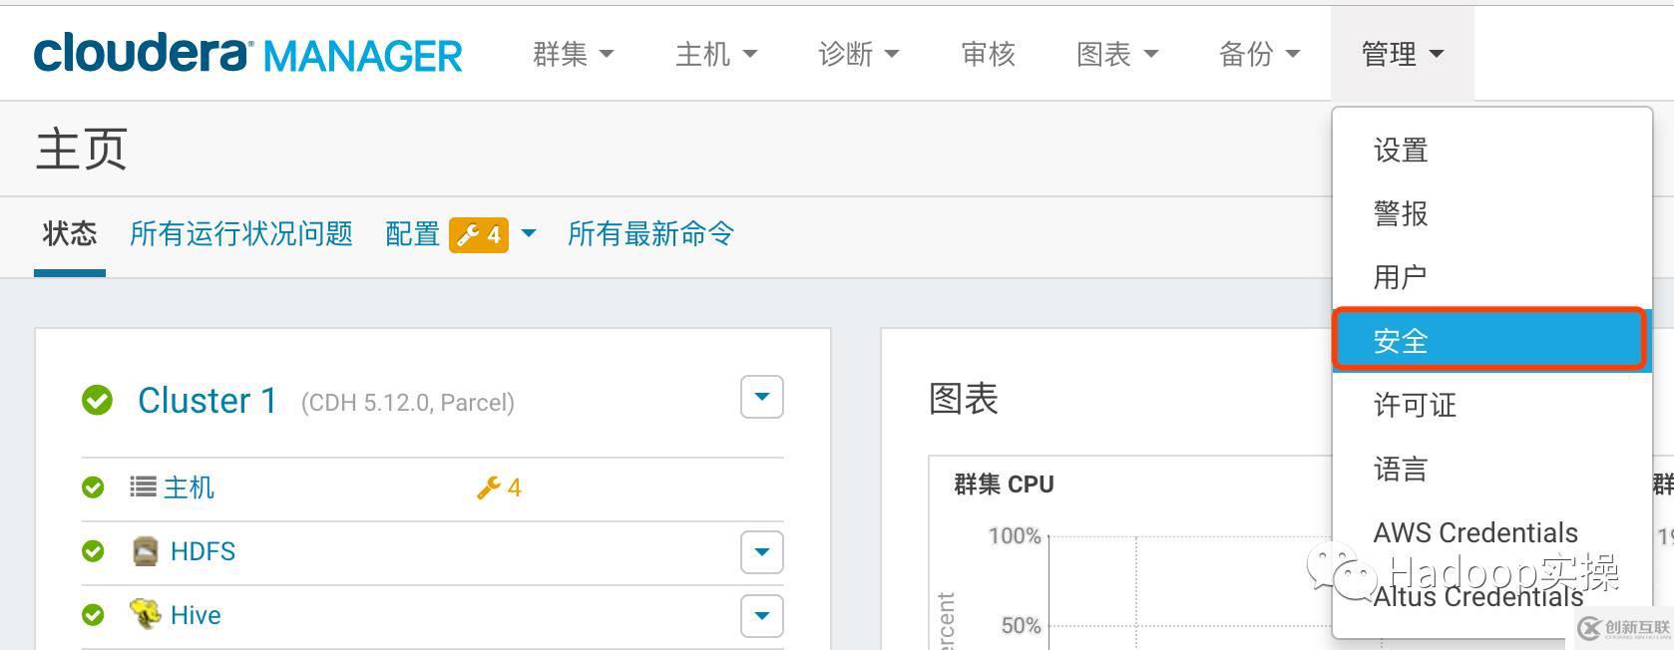This screenshot has height=650, width=1674.
Task: Open the Cluster 1 actions dropdown
Action: [762, 397]
